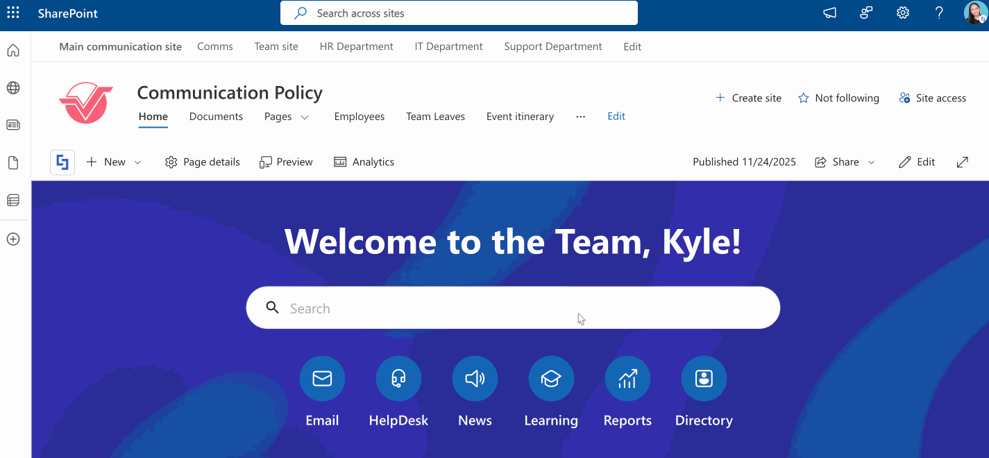
Task: Click Create site
Action: (x=748, y=98)
